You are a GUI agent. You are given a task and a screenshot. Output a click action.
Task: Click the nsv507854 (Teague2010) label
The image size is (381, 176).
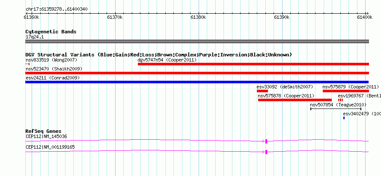338,105
